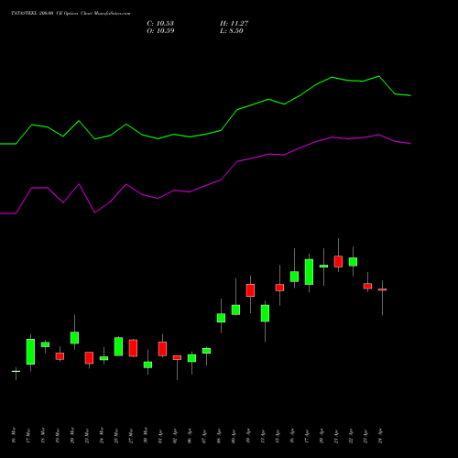Click the 20 Mar date label
Screen dimensions: 458x458
point(72,435)
